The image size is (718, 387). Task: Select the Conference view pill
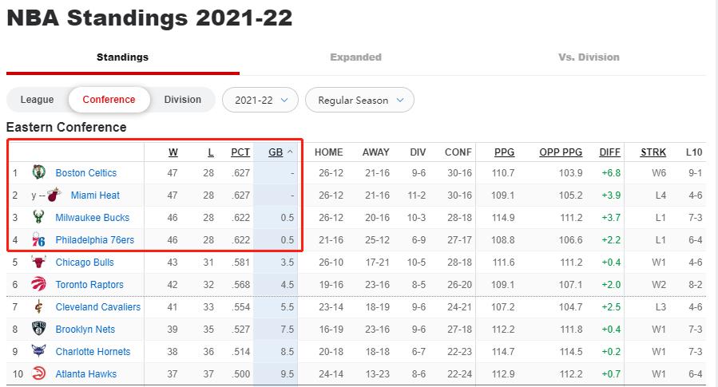click(x=109, y=100)
